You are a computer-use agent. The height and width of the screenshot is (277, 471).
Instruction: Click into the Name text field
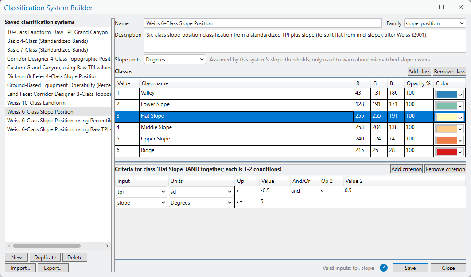pos(263,23)
